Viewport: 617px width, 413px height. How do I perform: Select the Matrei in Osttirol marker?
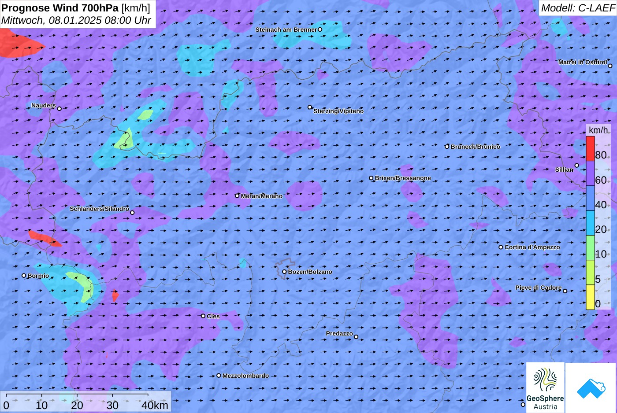click(610, 66)
